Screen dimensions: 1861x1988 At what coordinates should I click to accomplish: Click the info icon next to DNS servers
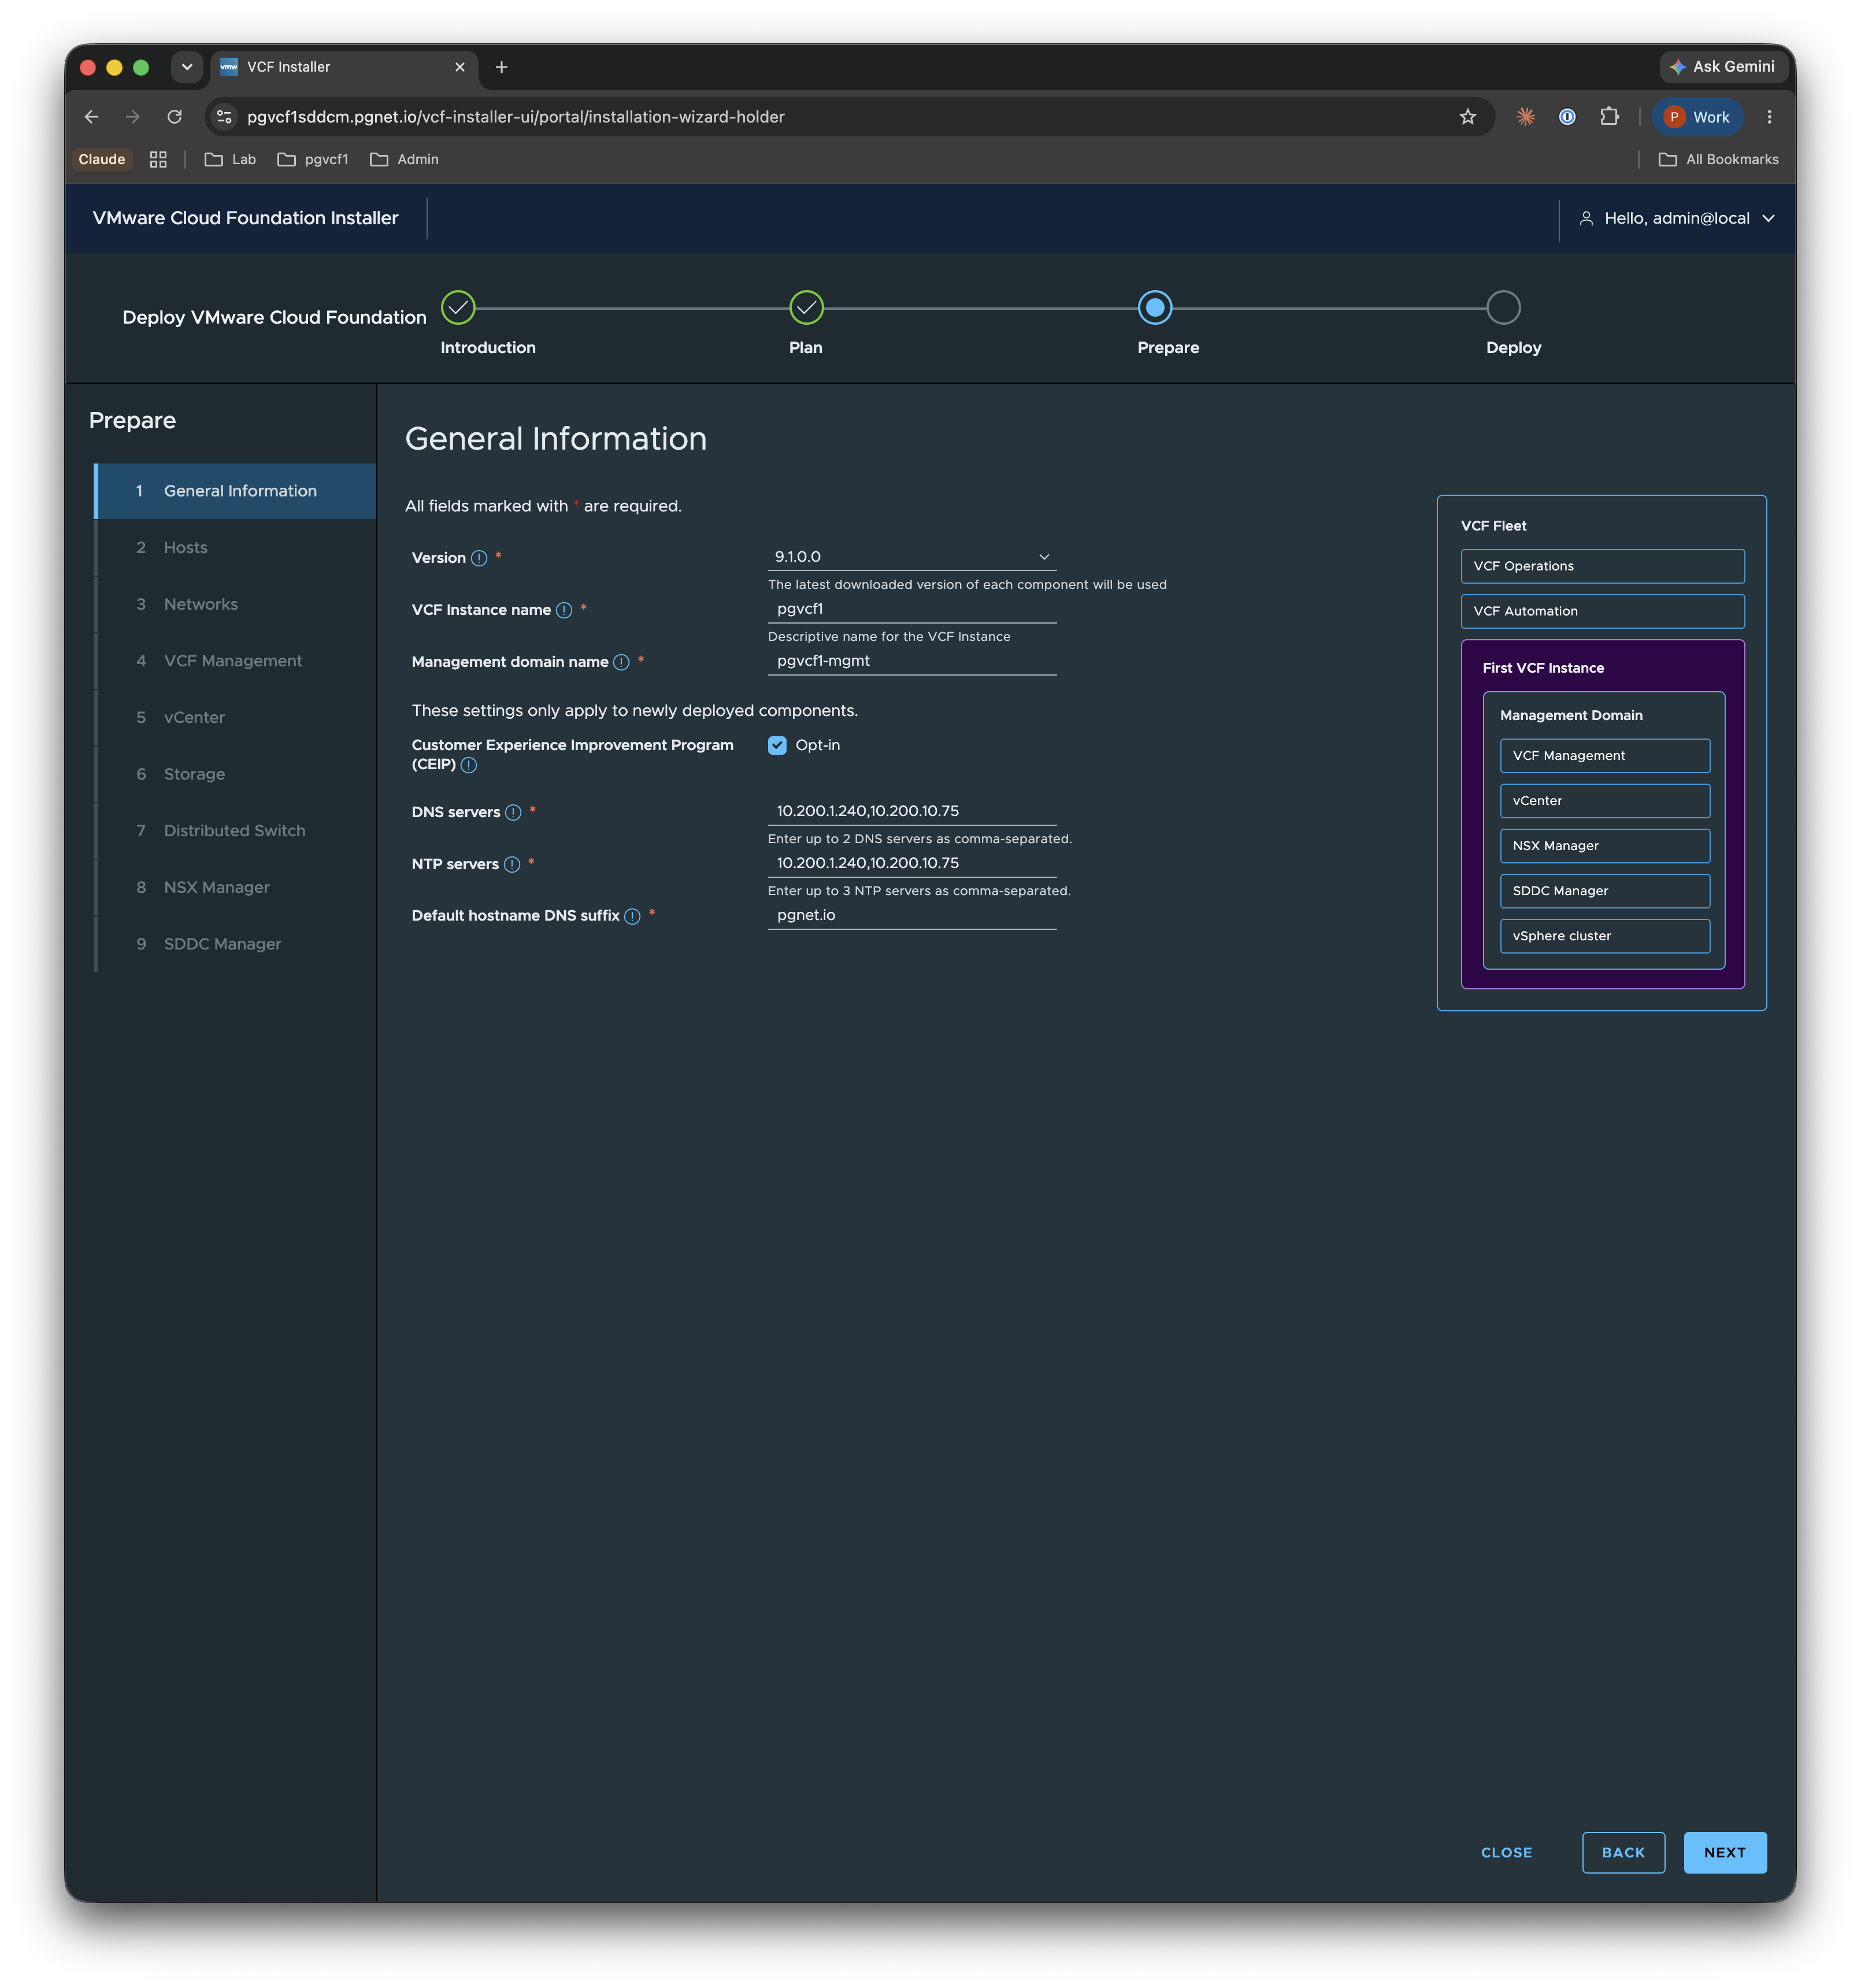point(513,812)
